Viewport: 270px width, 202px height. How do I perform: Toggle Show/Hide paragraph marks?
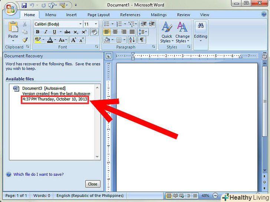point(142,40)
